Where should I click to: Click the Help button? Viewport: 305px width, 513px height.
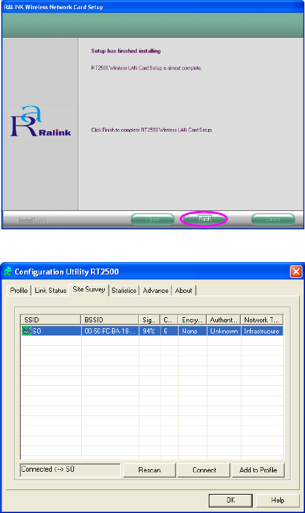click(278, 501)
